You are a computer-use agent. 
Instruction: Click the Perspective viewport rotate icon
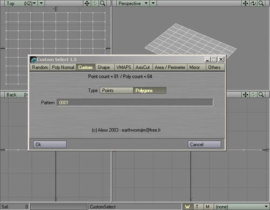click(253, 3)
